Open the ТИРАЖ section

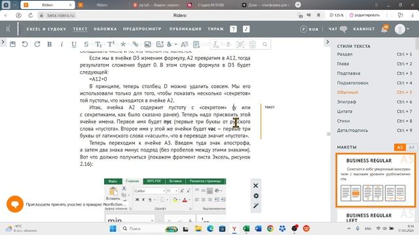click(x=215, y=29)
